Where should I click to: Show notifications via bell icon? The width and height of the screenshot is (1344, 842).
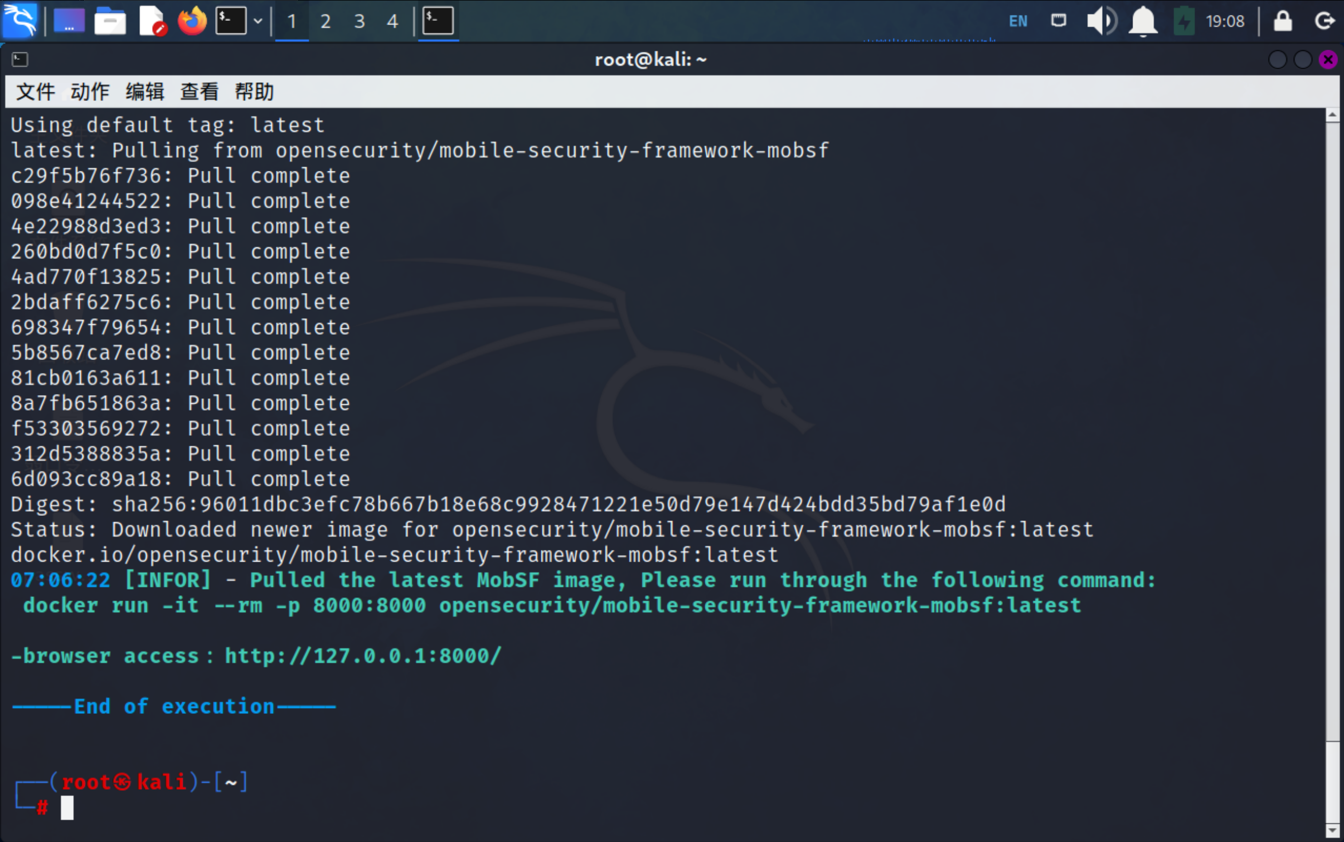pos(1143,21)
